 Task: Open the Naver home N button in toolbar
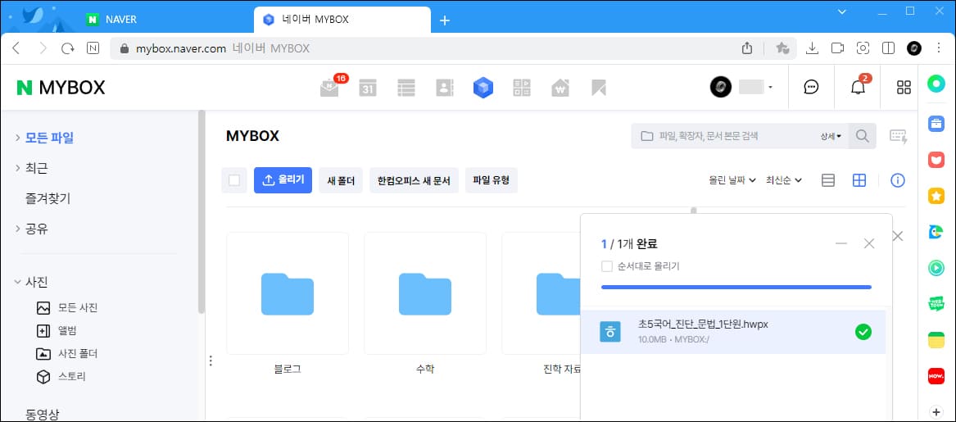point(93,49)
